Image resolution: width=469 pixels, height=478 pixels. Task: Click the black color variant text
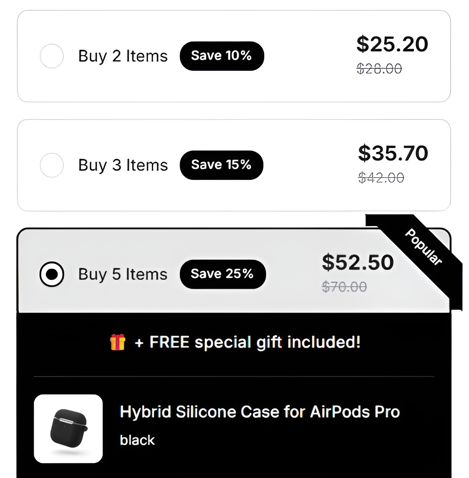(x=137, y=440)
